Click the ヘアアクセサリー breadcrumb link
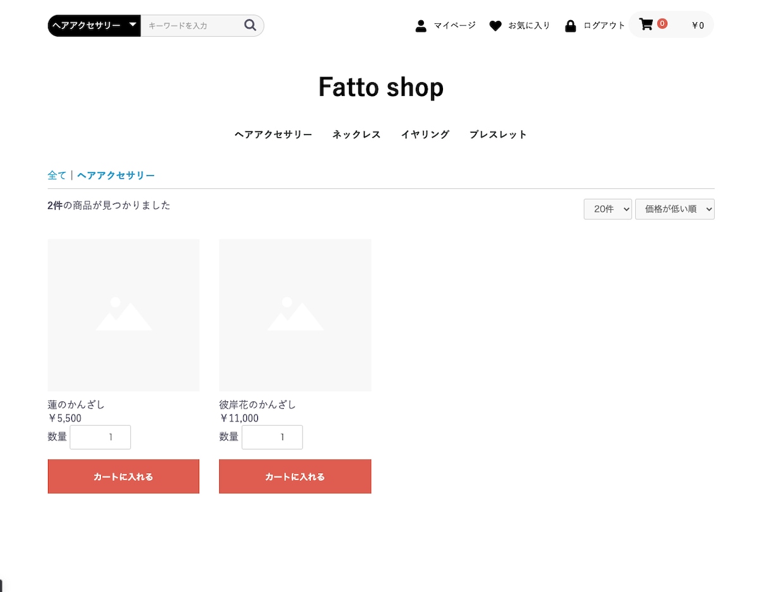Viewport: 771px width, 592px height. [x=116, y=176]
